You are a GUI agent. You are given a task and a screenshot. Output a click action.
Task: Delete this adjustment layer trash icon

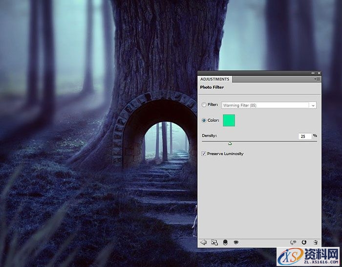316,242
